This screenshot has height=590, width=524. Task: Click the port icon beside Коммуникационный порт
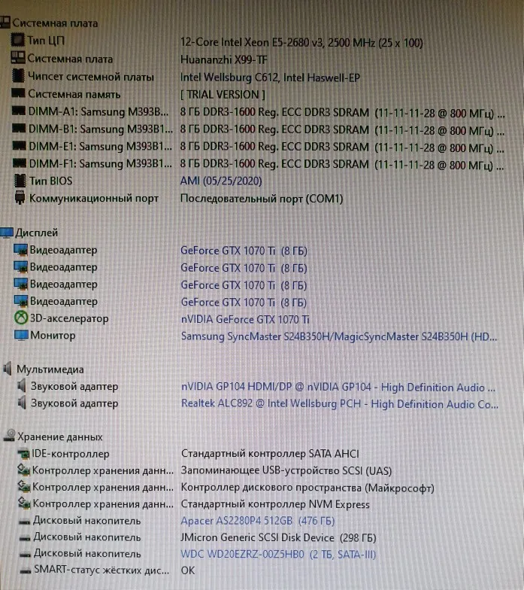point(20,197)
